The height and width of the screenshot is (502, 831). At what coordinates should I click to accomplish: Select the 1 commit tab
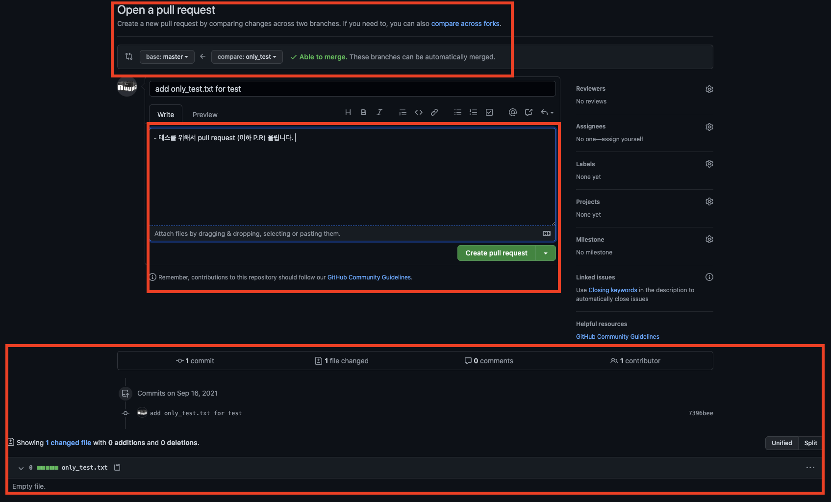195,361
